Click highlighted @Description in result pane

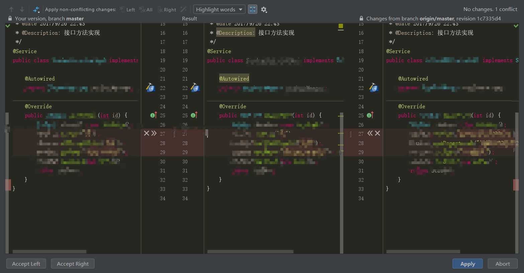pos(236,32)
